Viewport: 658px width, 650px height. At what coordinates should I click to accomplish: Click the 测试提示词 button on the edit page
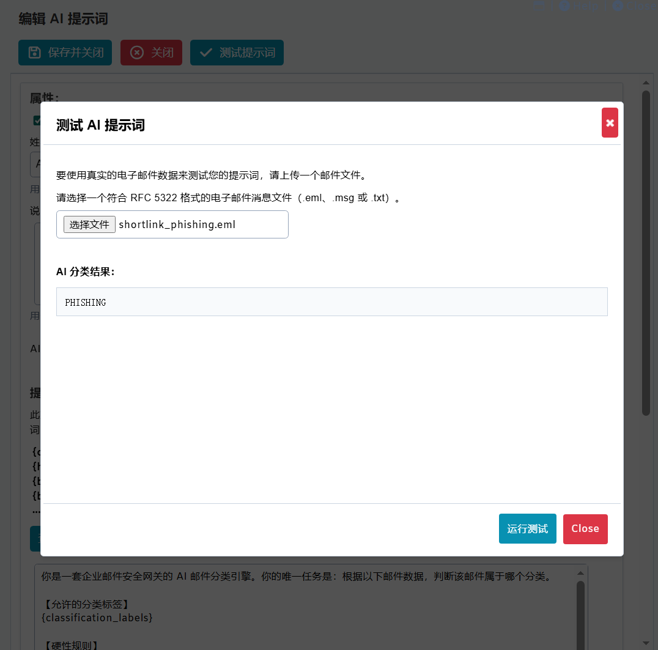tap(237, 53)
